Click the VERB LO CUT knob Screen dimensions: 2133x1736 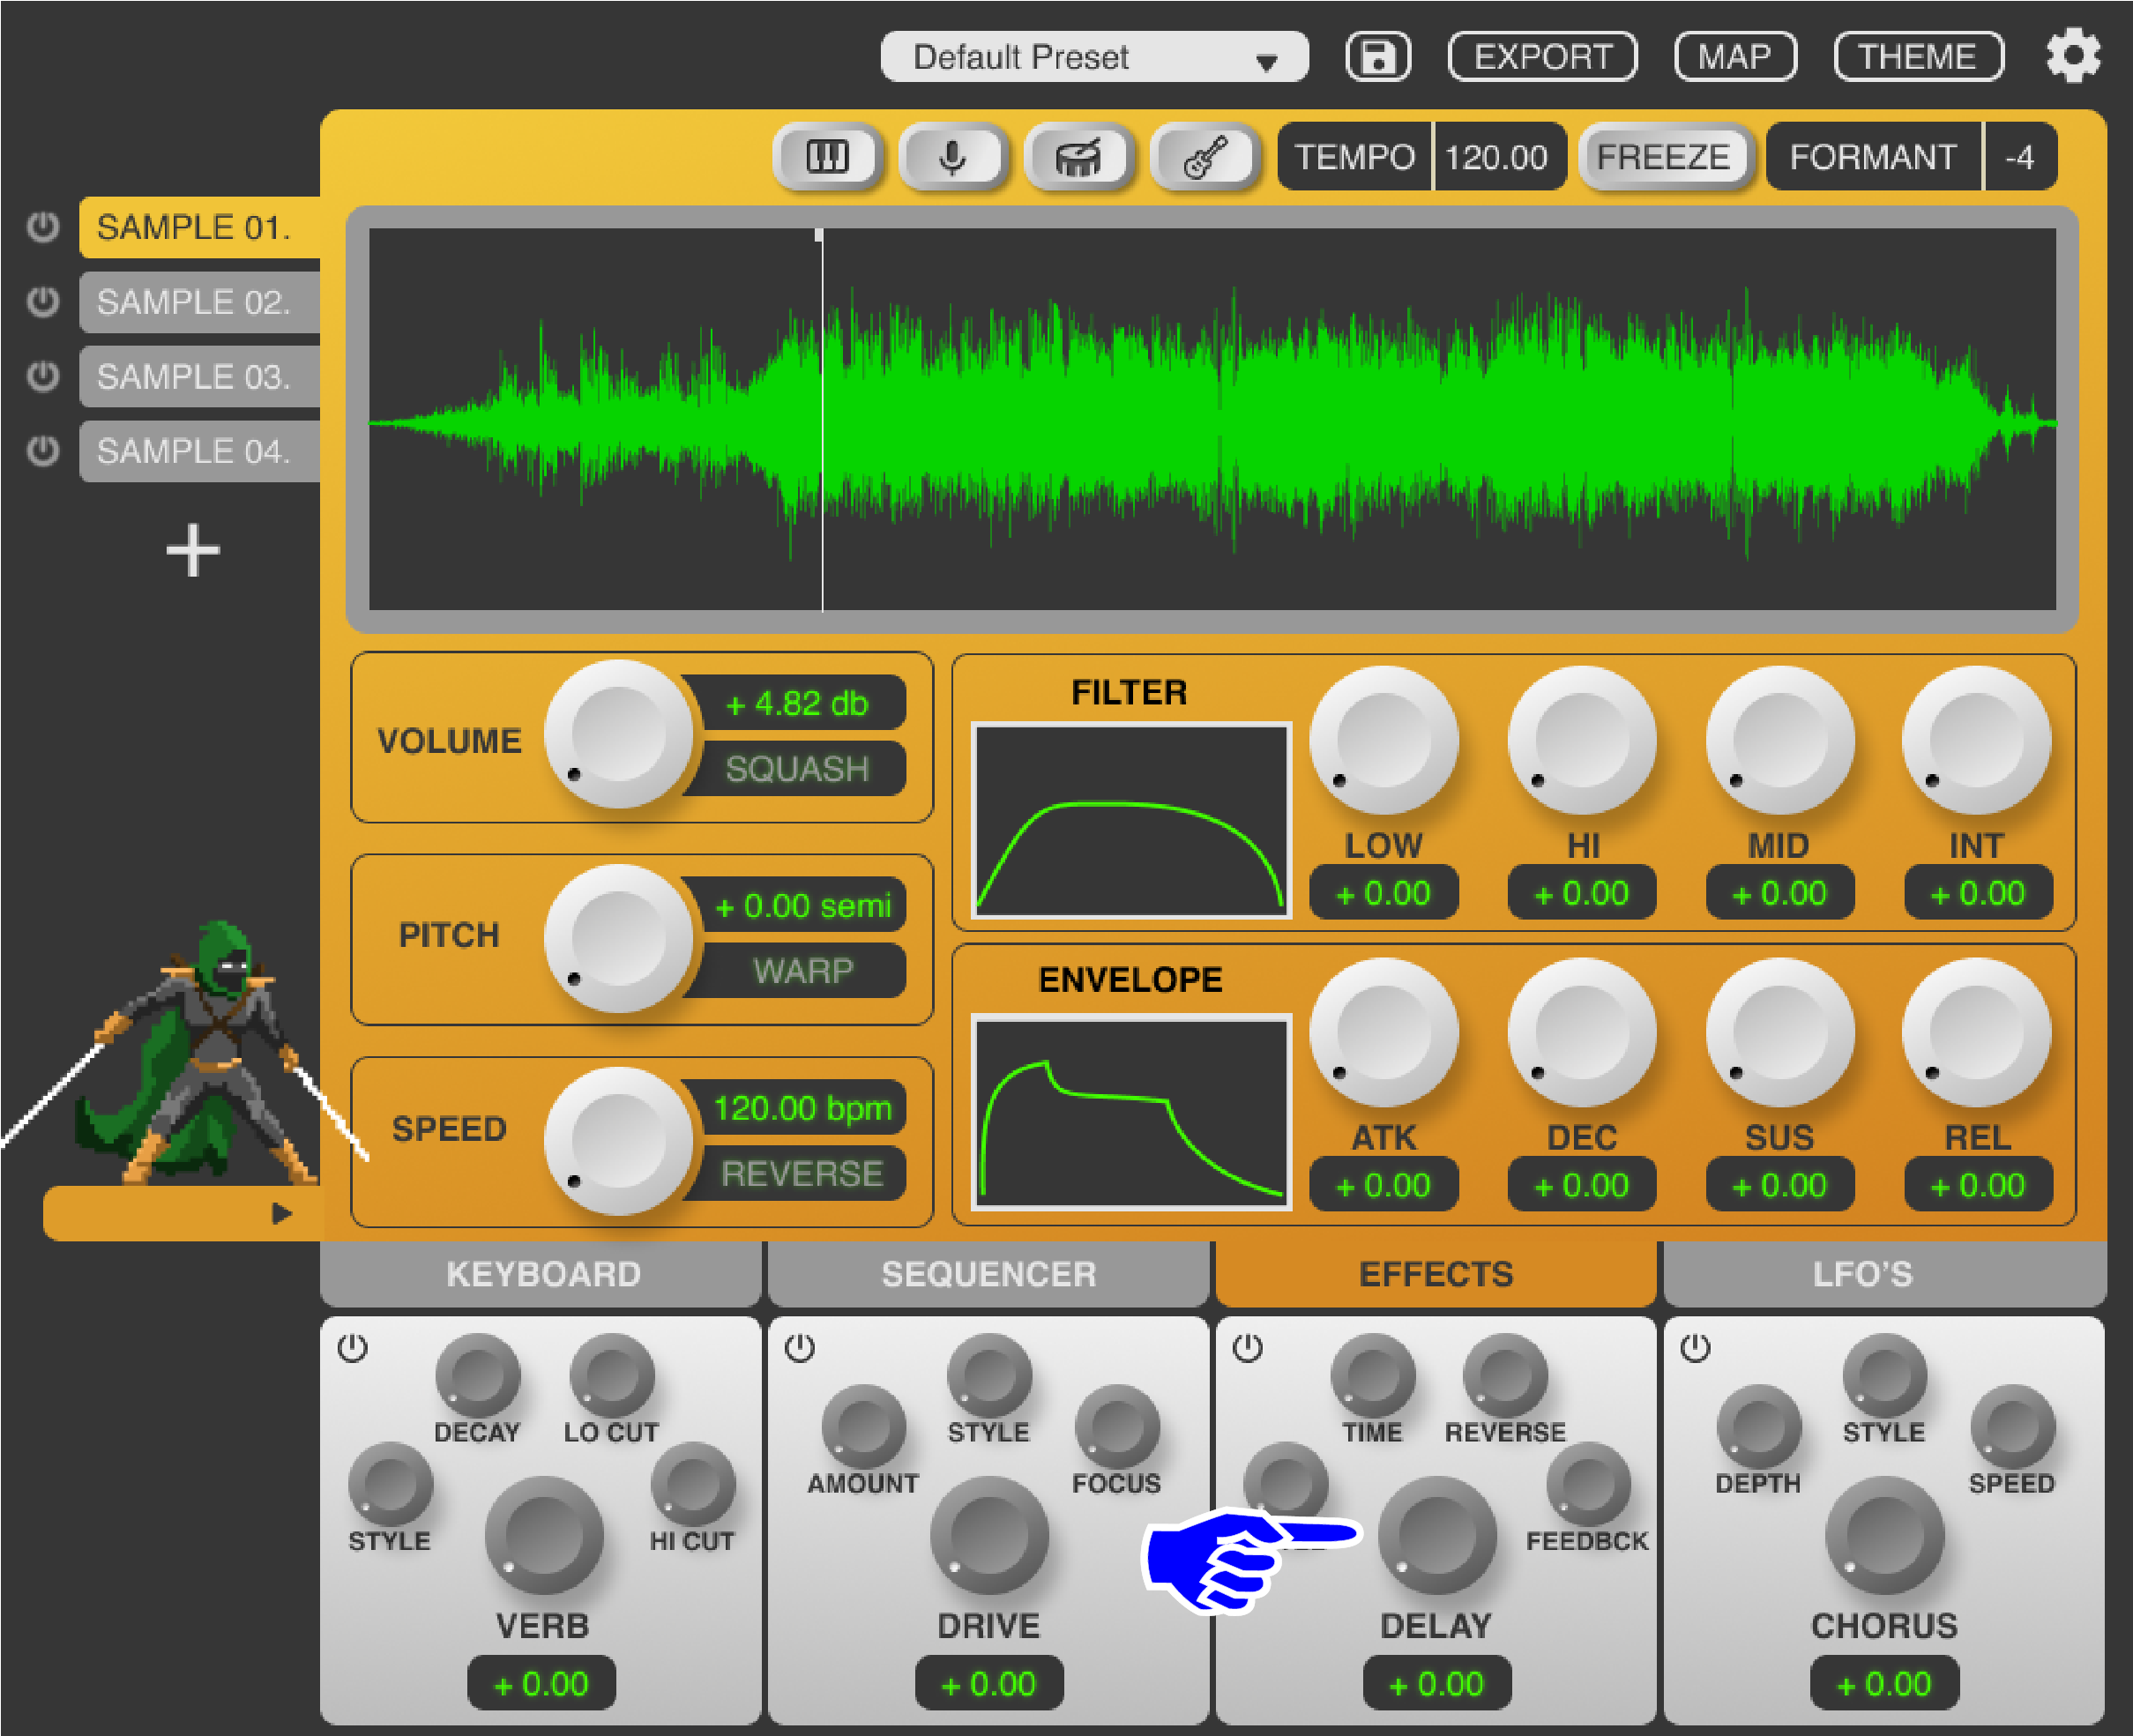point(612,1376)
